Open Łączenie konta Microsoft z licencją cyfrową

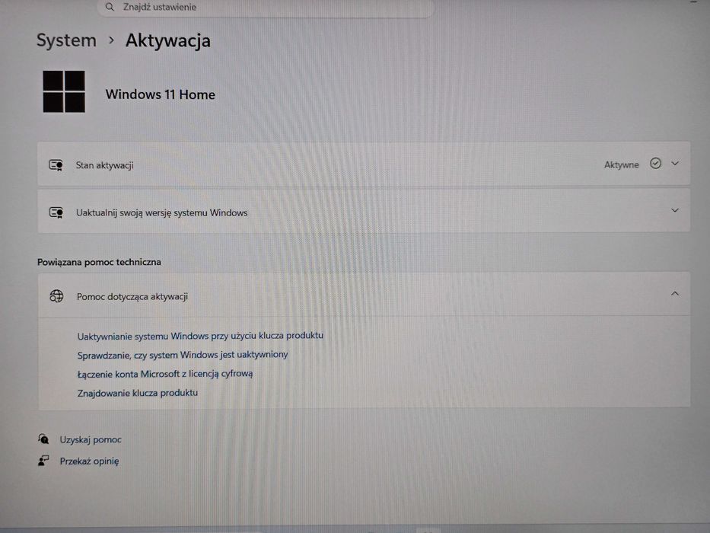click(x=165, y=374)
